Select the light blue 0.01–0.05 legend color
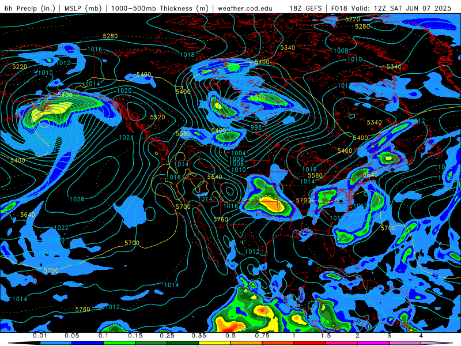Image resolution: width=461 pixels, height=346 pixels. point(56,343)
